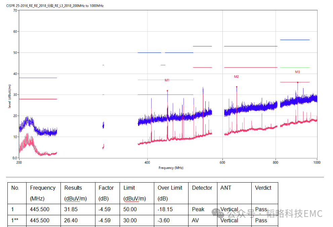Select the 1** row number cell
Viewport: 333px width, 227px height.
15,221
